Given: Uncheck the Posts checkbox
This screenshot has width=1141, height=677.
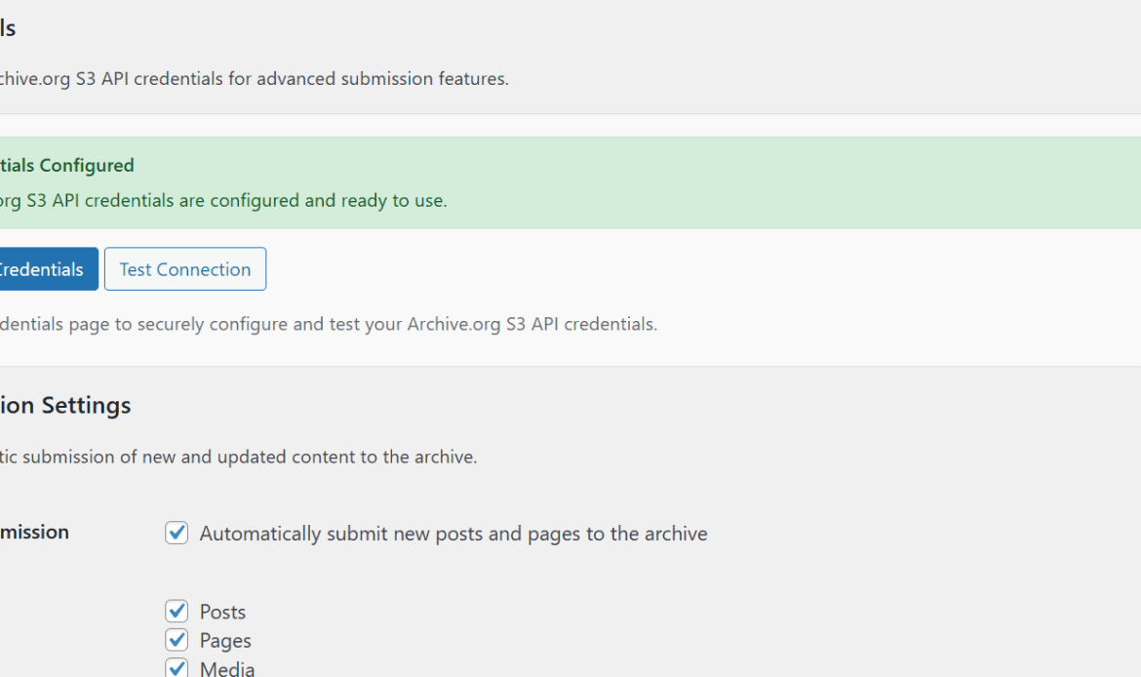Looking at the screenshot, I should point(177,612).
